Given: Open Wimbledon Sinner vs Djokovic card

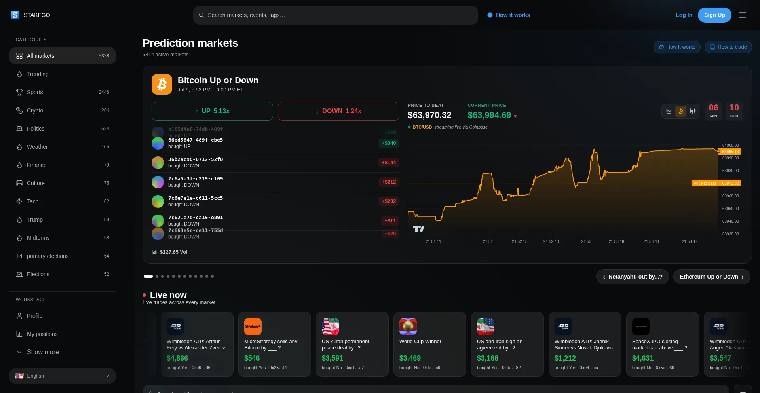Looking at the screenshot, I should point(585,344).
